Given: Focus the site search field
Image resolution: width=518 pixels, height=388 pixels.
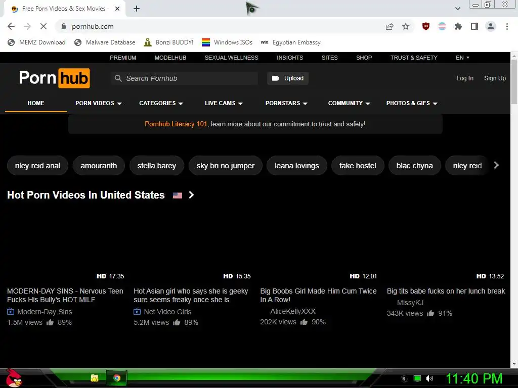Looking at the screenshot, I should tap(185, 78).
